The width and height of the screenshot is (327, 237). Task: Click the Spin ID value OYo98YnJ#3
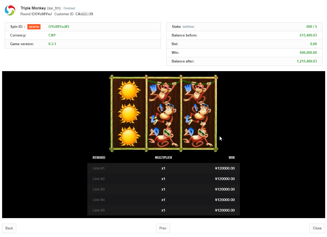click(x=59, y=27)
